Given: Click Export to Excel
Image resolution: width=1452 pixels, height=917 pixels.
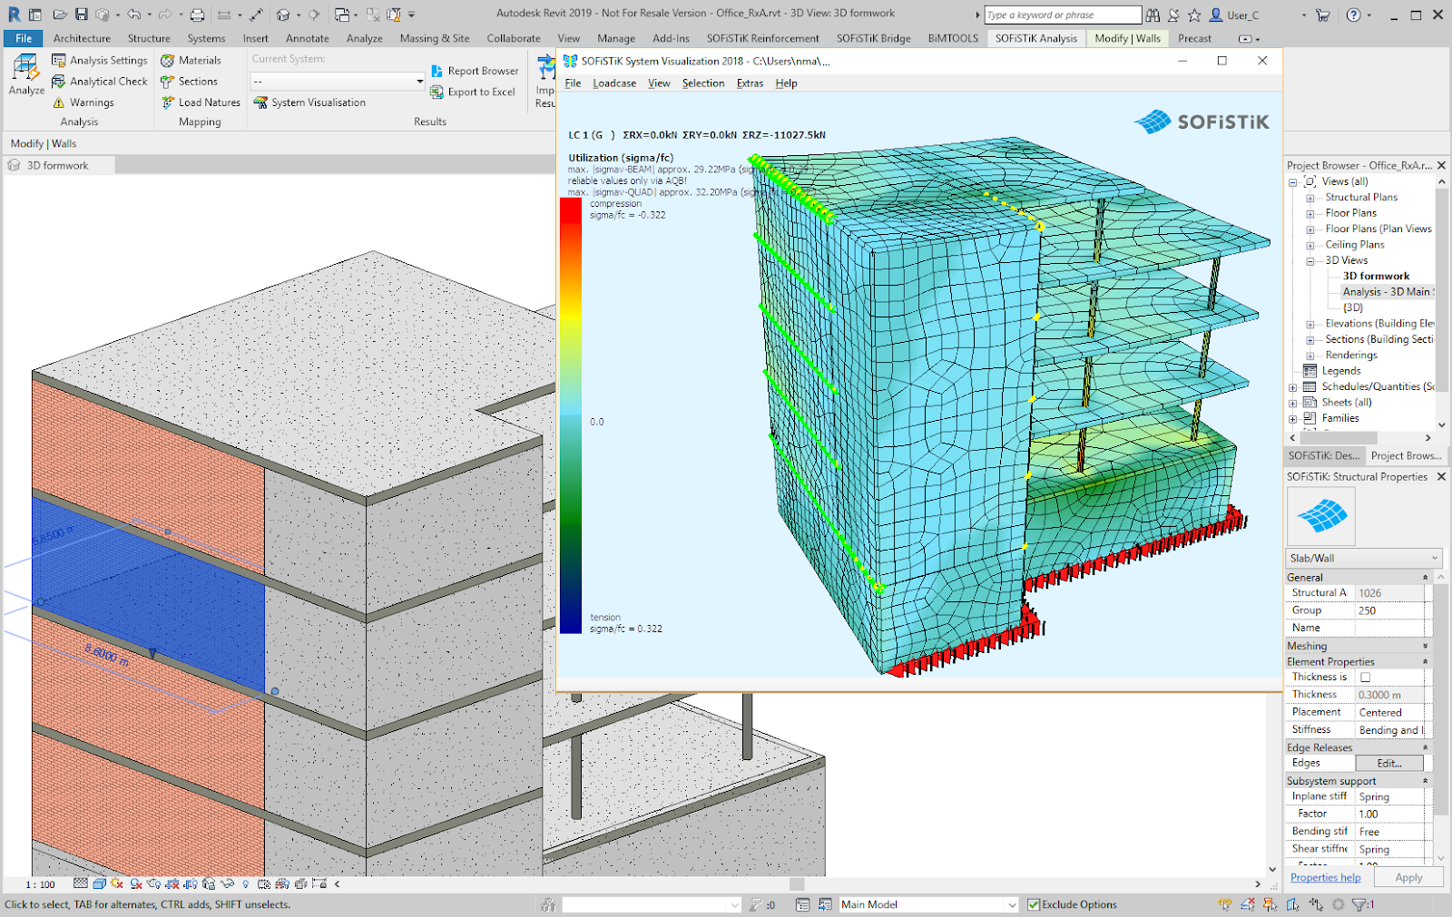Looking at the screenshot, I should (x=473, y=92).
